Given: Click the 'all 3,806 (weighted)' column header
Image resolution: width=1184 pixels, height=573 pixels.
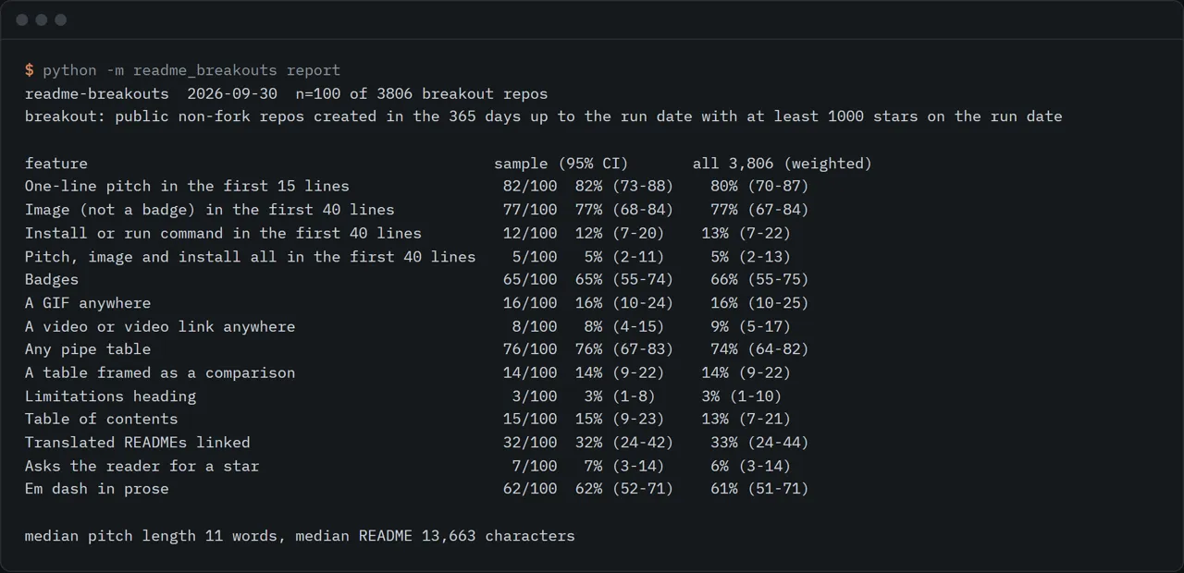Looking at the screenshot, I should click(783, 164).
